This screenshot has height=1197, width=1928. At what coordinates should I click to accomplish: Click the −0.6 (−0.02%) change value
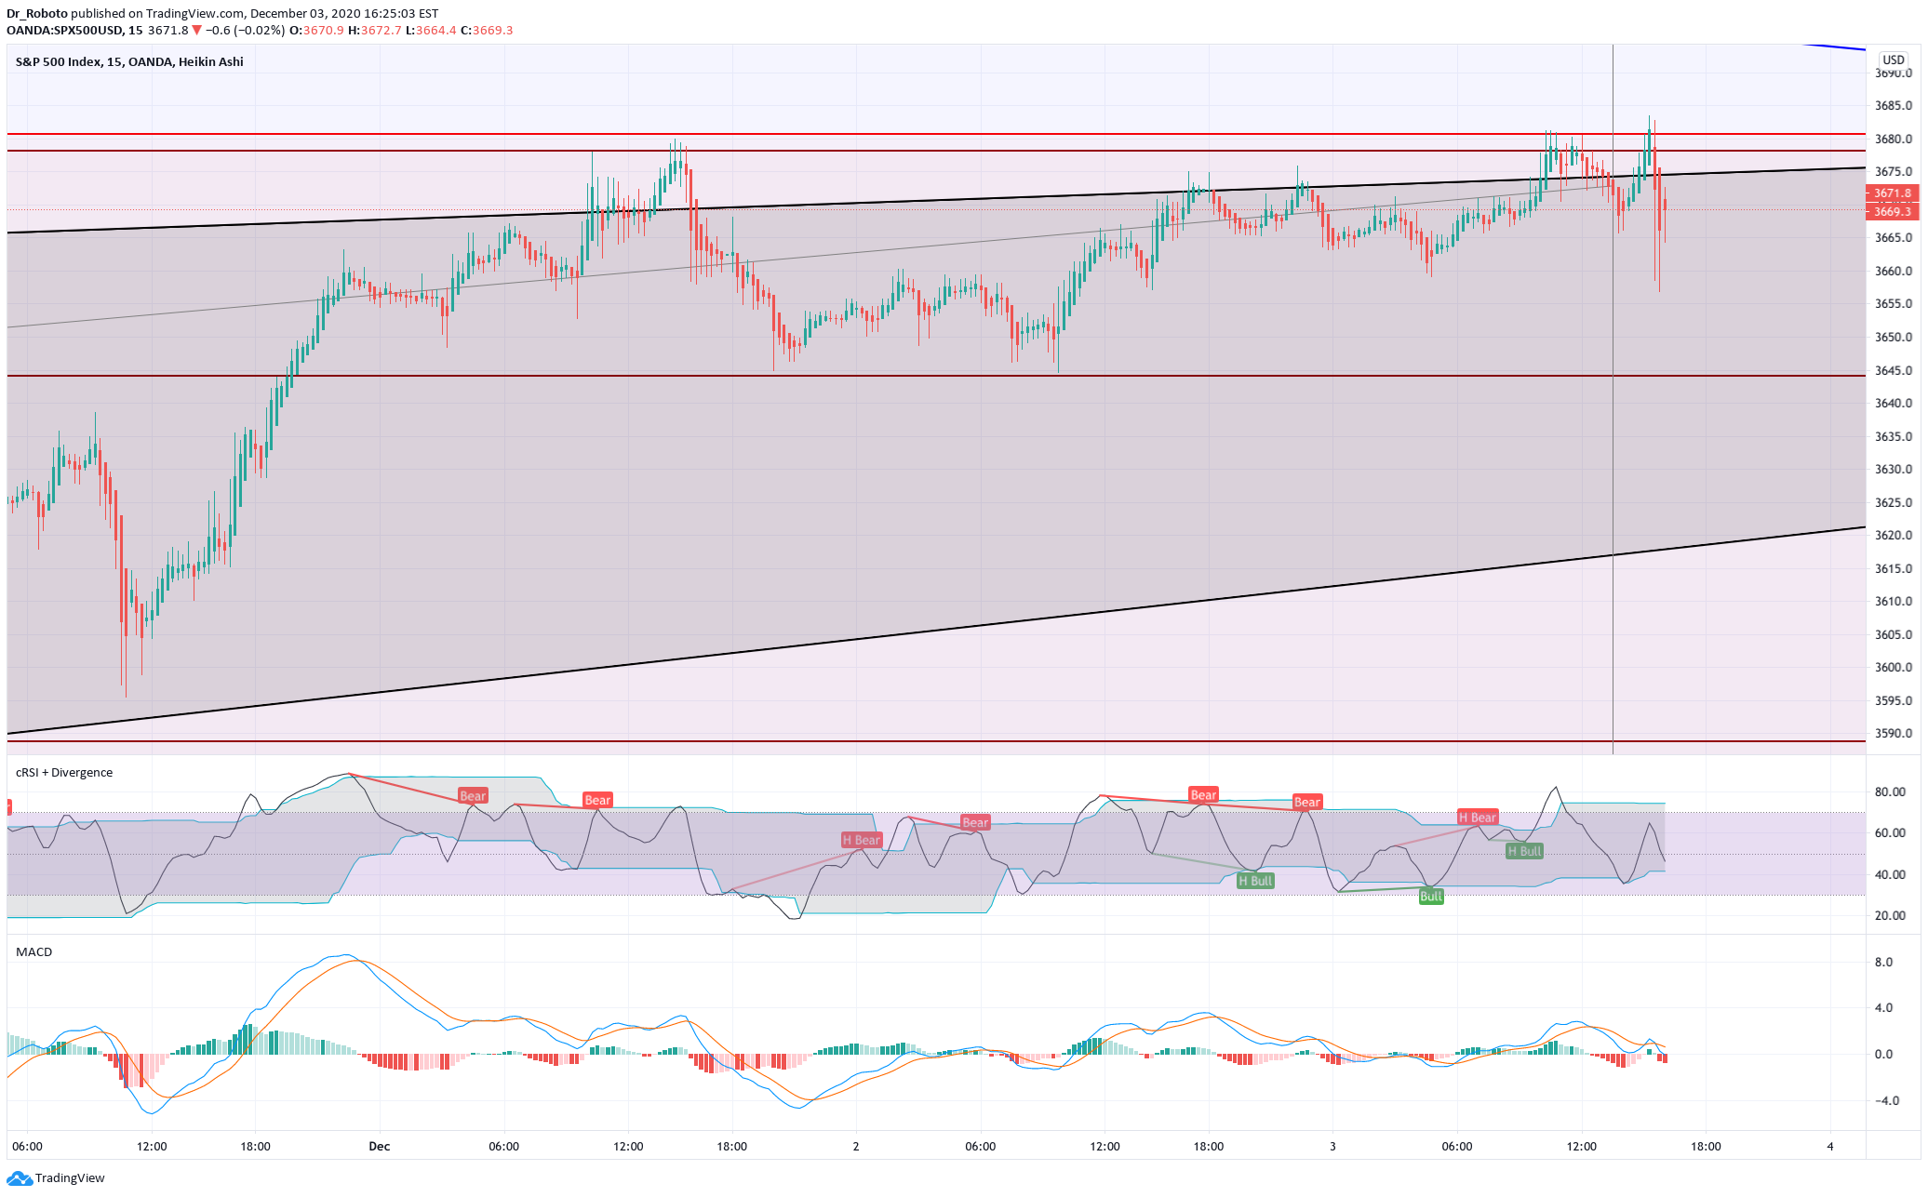click(x=245, y=30)
